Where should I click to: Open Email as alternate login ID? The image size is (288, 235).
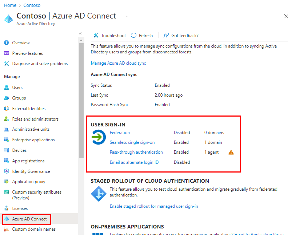point(134,162)
